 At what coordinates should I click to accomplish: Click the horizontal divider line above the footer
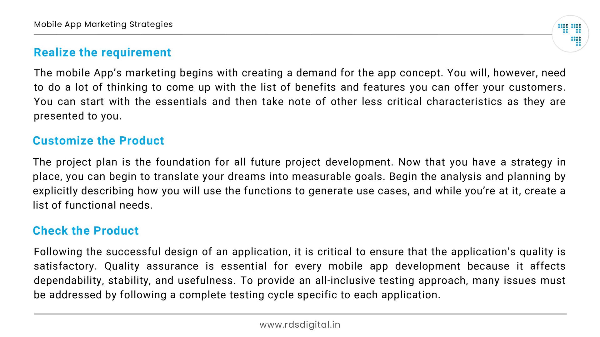[x=300, y=314]
